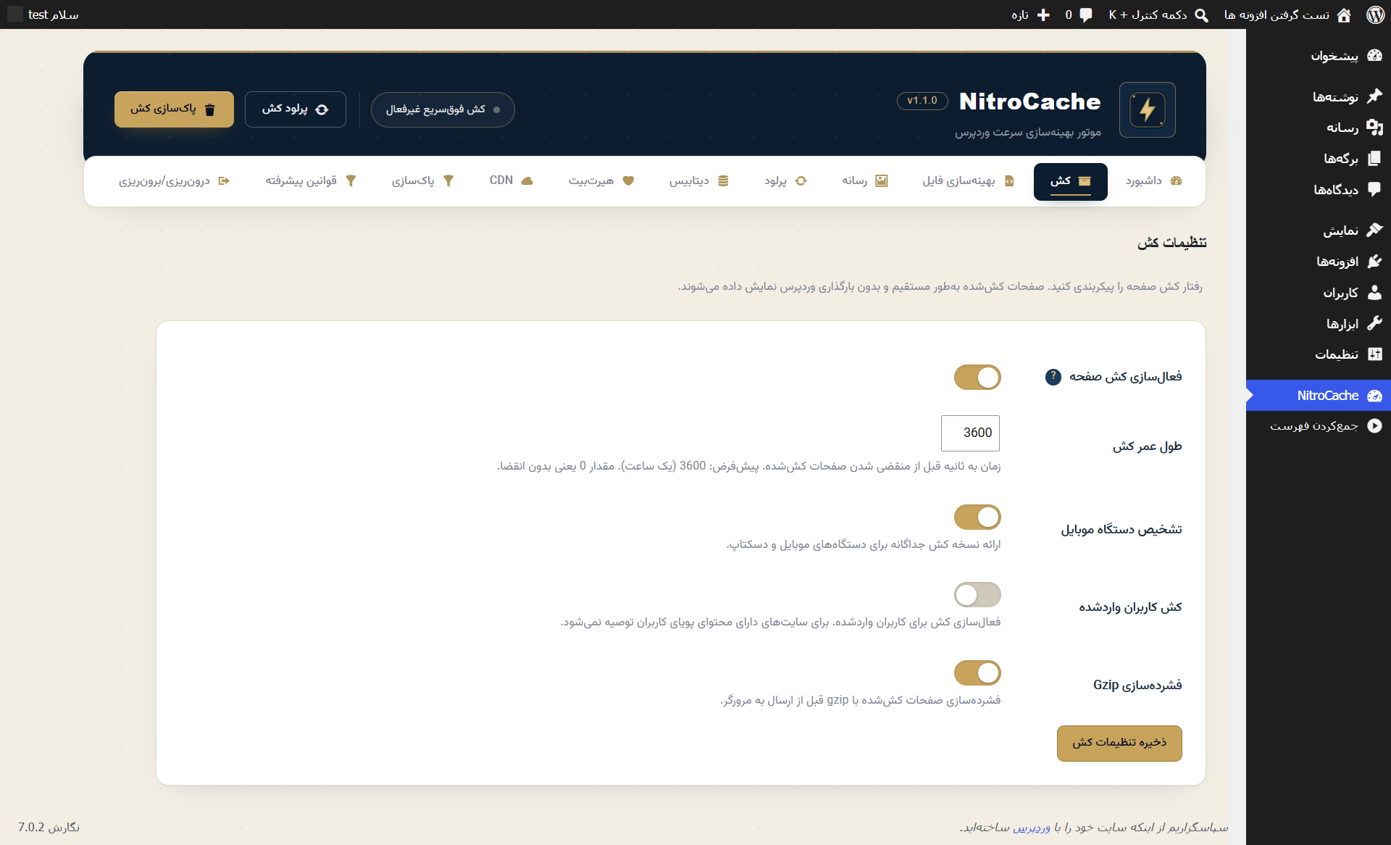Toggle فعال‌سازی کش صفحه switch
1391x845 pixels.
pos(977,377)
